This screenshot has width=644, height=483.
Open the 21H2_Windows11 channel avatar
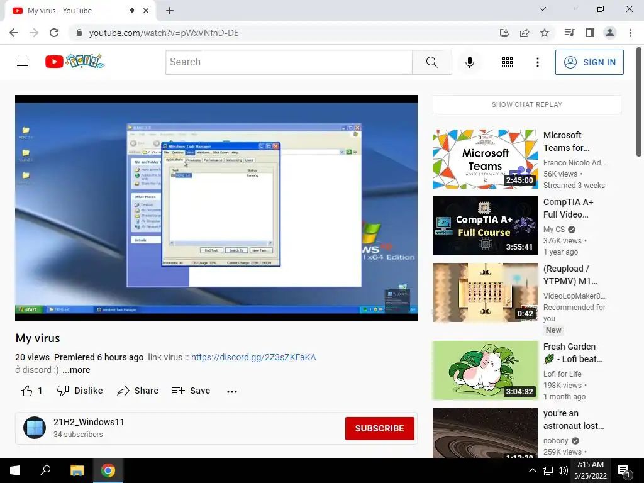[x=35, y=428]
